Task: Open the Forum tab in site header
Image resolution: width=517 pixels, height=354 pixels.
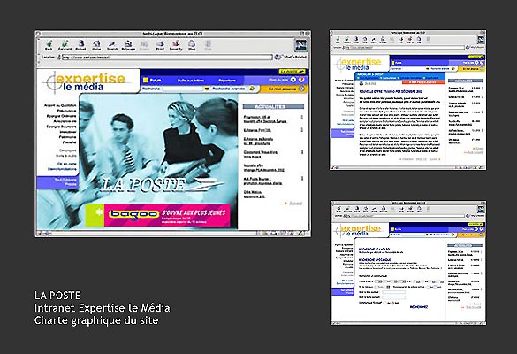Action: [152, 81]
